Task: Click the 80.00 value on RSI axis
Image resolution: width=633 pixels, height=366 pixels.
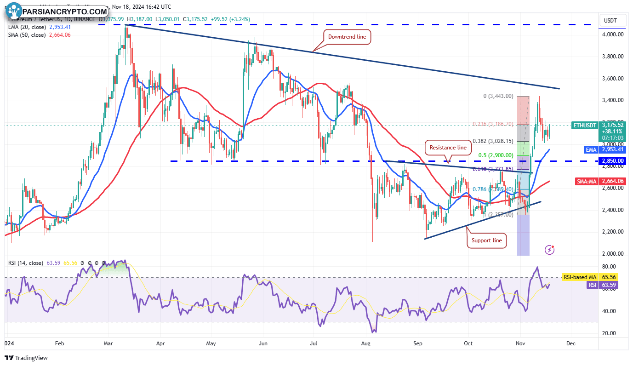Action: 609,267
